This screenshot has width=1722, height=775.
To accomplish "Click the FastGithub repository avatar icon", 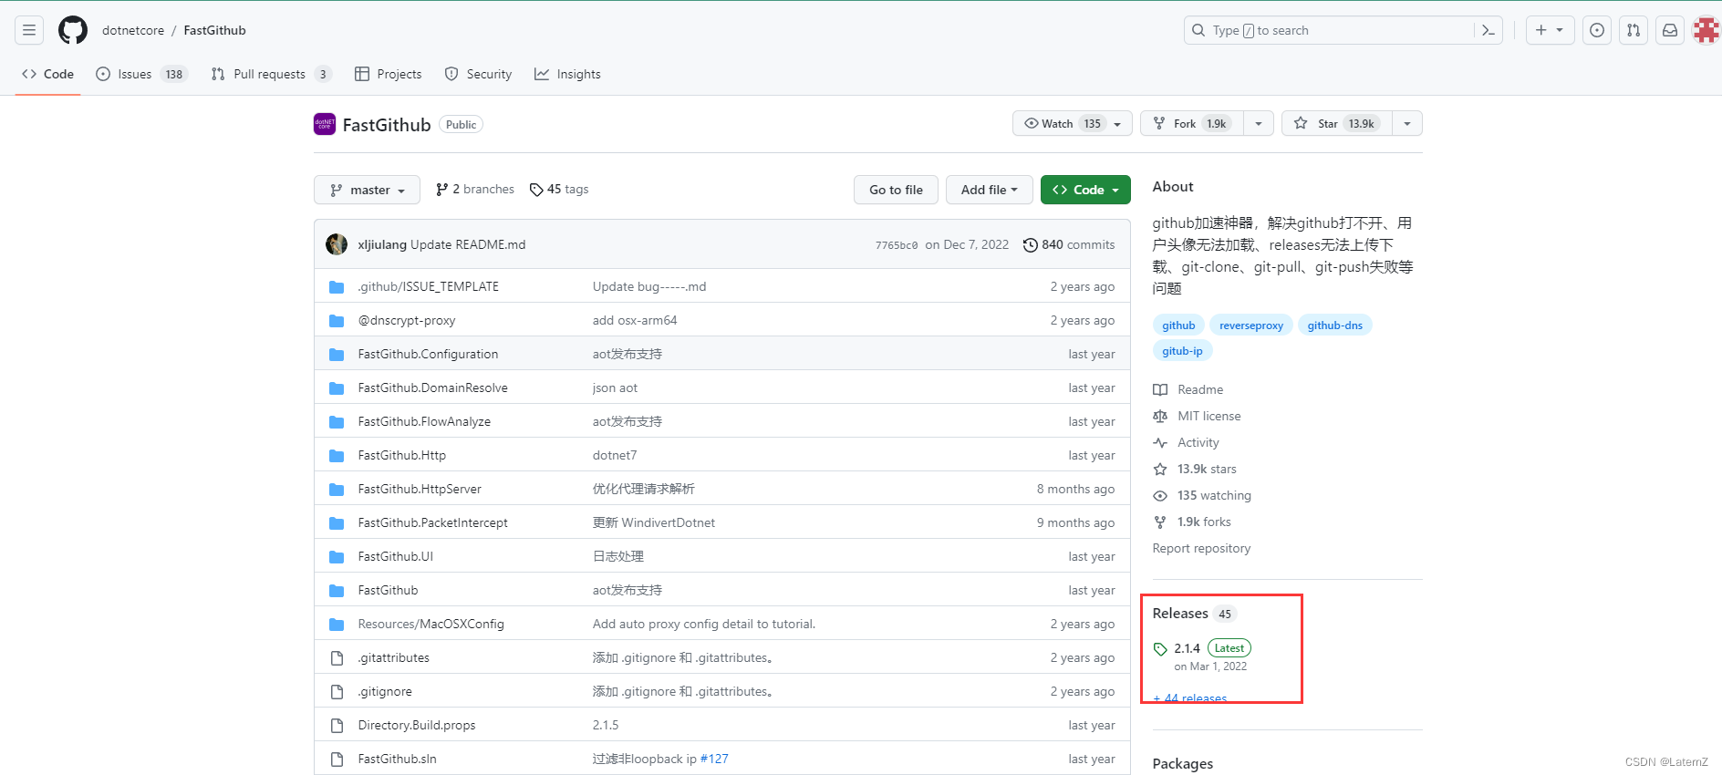I will click(325, 124).
